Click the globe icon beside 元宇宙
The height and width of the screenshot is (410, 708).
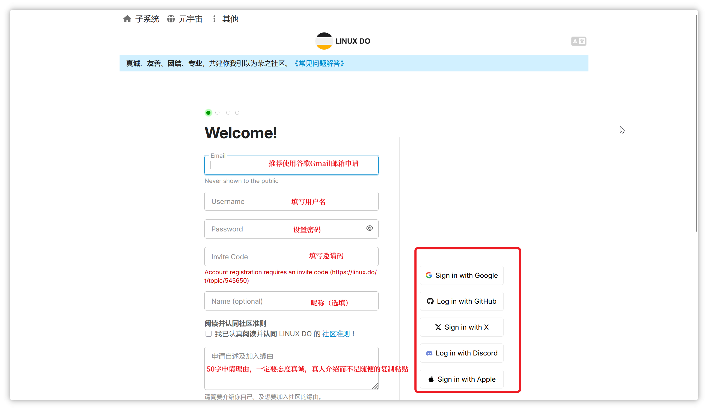click(x=171, y=19)
